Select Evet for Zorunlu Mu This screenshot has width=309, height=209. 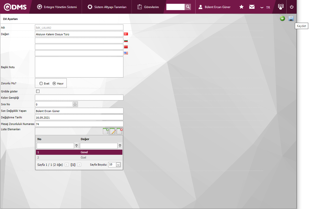tap(41, 84)
